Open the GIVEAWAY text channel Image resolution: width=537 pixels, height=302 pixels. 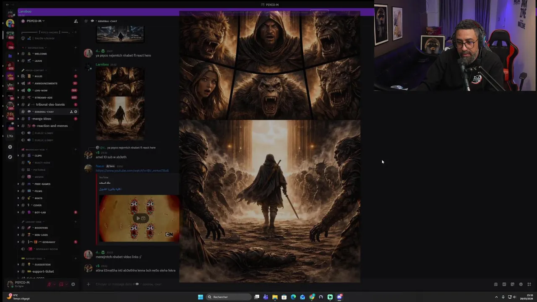click(48, 242)
